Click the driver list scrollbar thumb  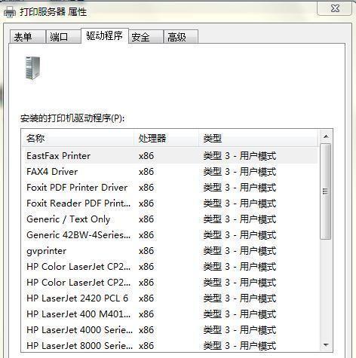coord(326,191)
